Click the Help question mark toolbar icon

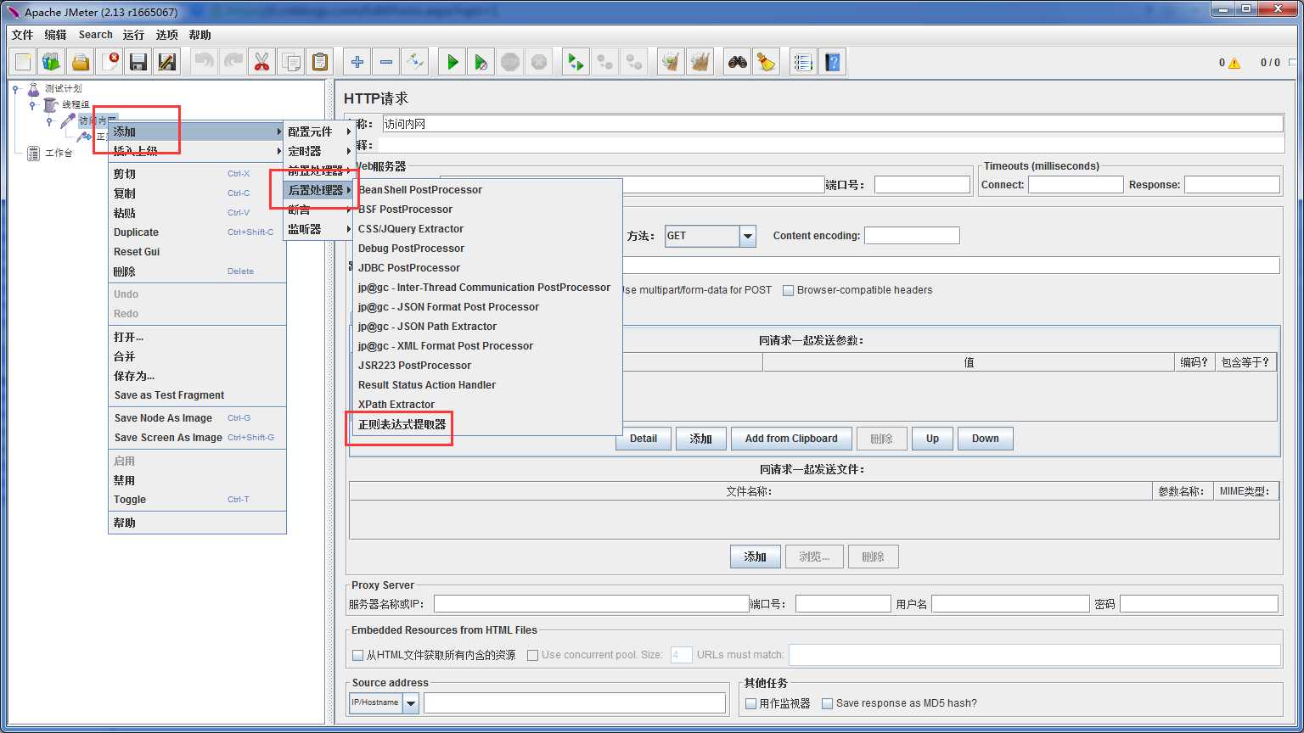tap(832, 62)
